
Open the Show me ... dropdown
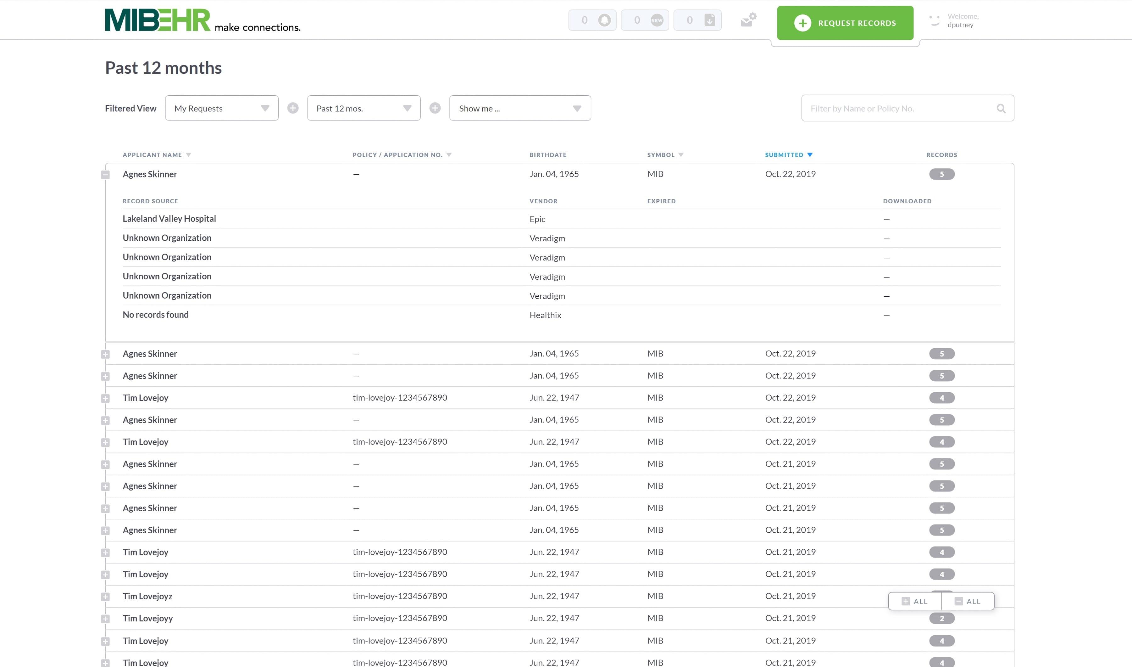tap(520, 108)
